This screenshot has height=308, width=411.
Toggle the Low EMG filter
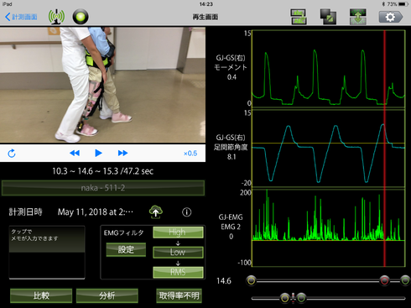178,252
